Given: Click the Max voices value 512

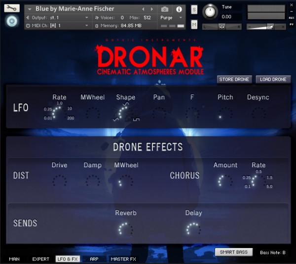Looking at the screenshot, I should (x=147, y=18).
